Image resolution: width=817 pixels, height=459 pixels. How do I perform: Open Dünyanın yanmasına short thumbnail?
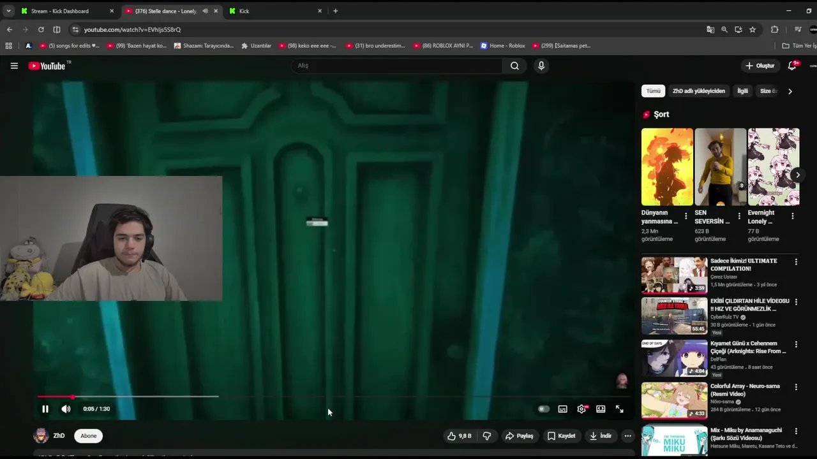point(667,166)
